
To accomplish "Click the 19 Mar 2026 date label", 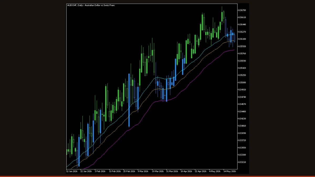I will pyautogui.click(x=157, y=171).
